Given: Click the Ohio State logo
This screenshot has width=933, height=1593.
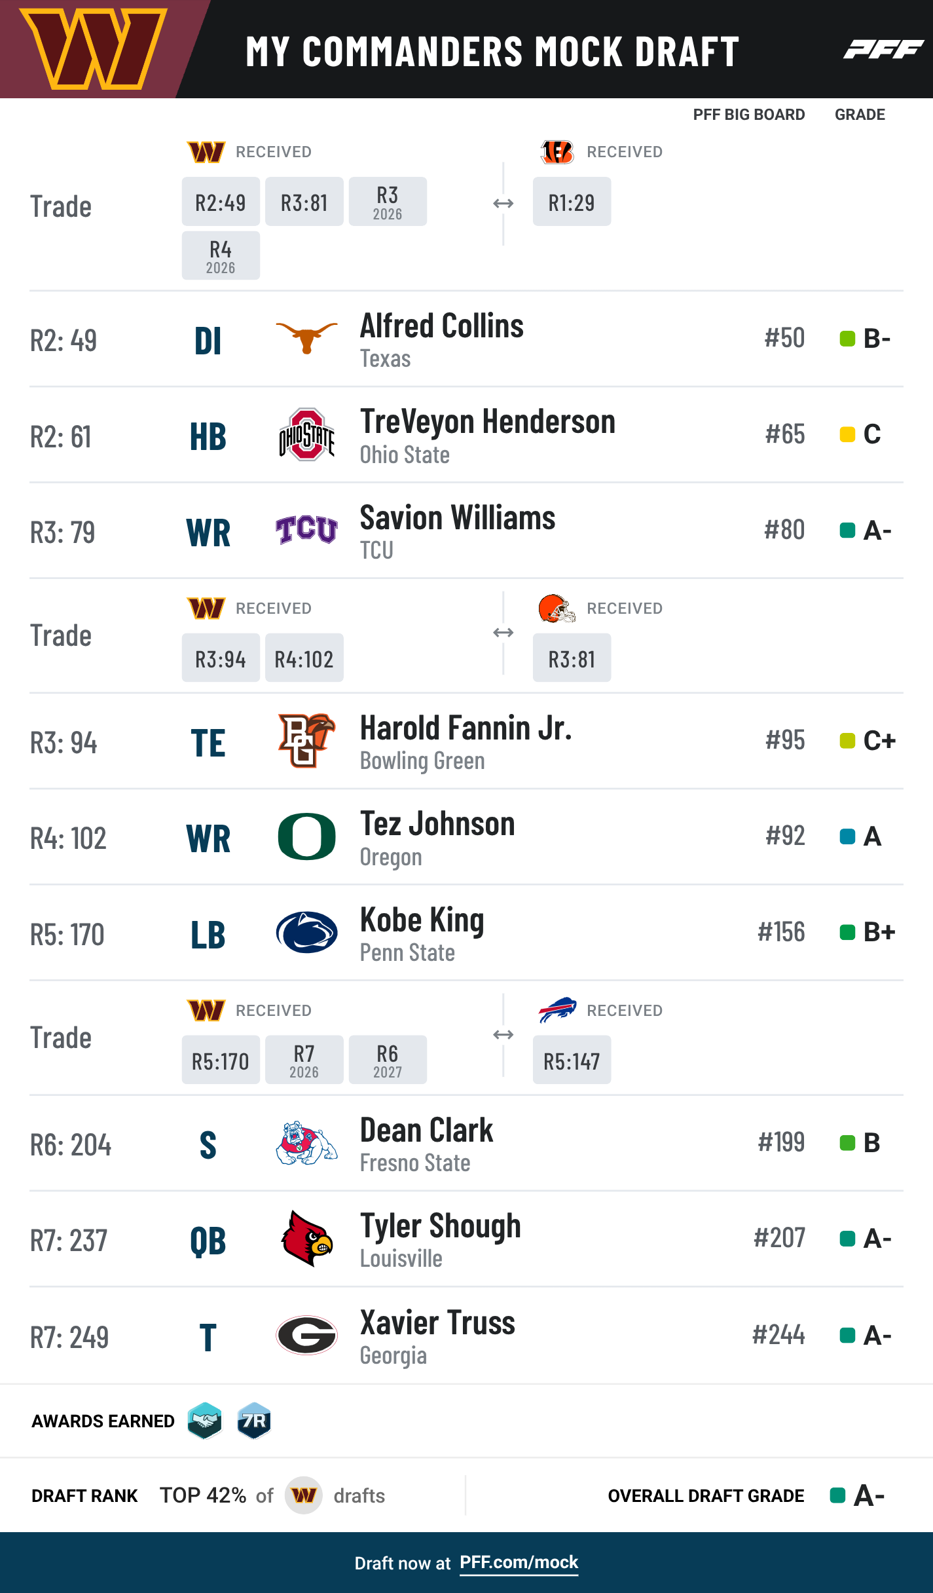Looking at the screenshot, I should [306, 434].
